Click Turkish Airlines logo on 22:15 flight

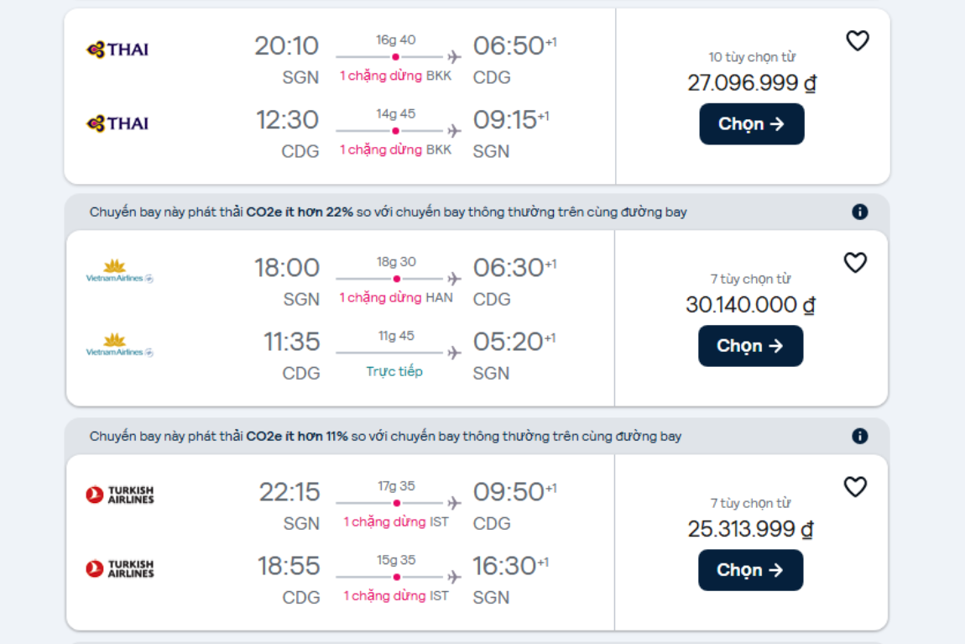(120, 495)
